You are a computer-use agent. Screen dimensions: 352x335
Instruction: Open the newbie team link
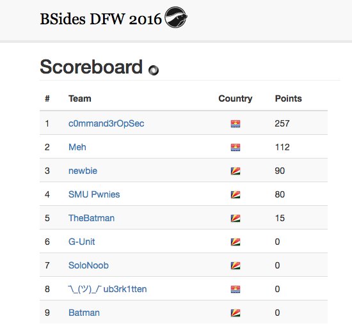83,171
